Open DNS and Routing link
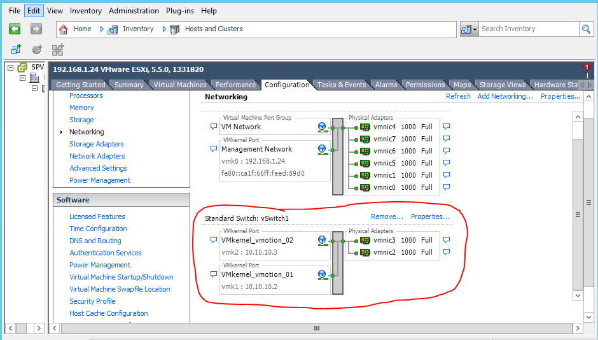This screenshot has width=598, height=340. (95, 241)
